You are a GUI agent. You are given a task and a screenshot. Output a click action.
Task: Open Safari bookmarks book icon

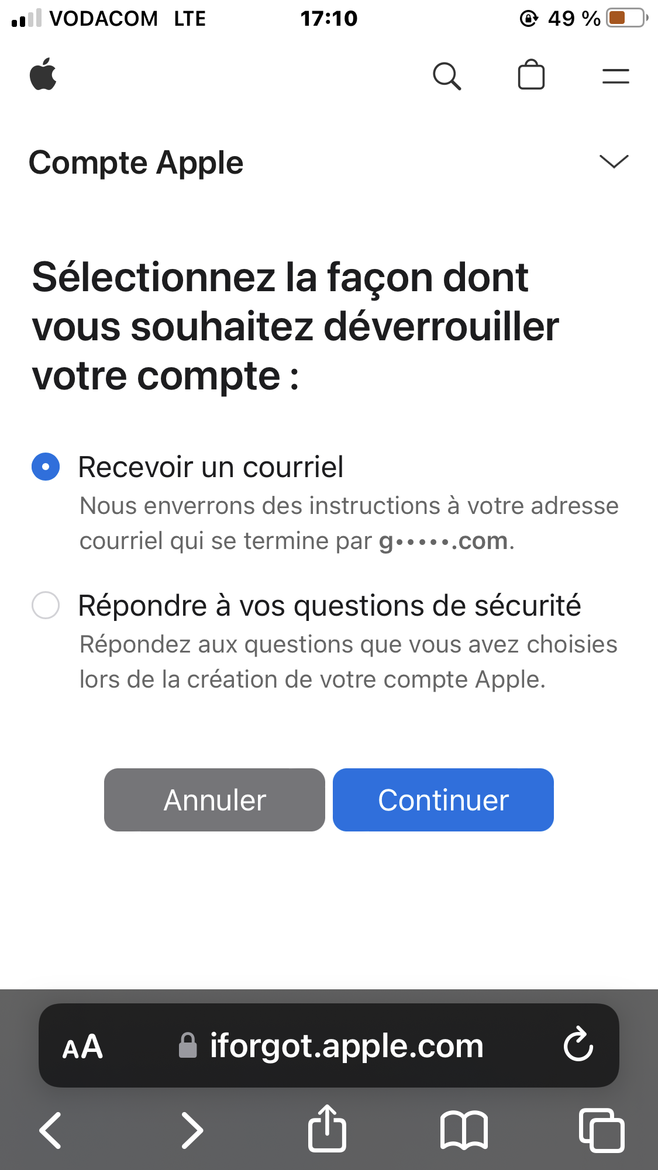[x=463, y=1130]
